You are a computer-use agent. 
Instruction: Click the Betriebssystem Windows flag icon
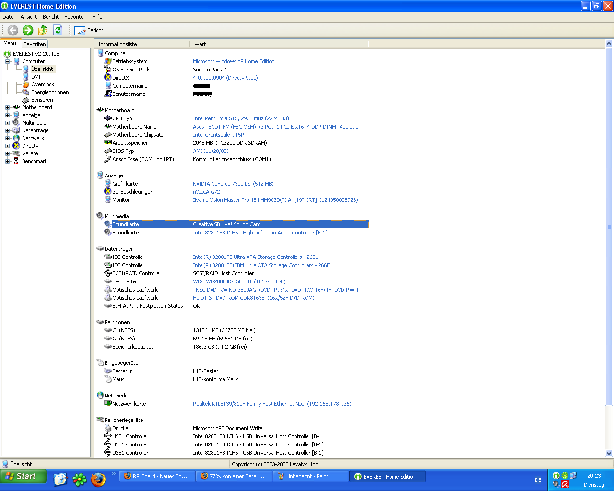tap(108, 61)
